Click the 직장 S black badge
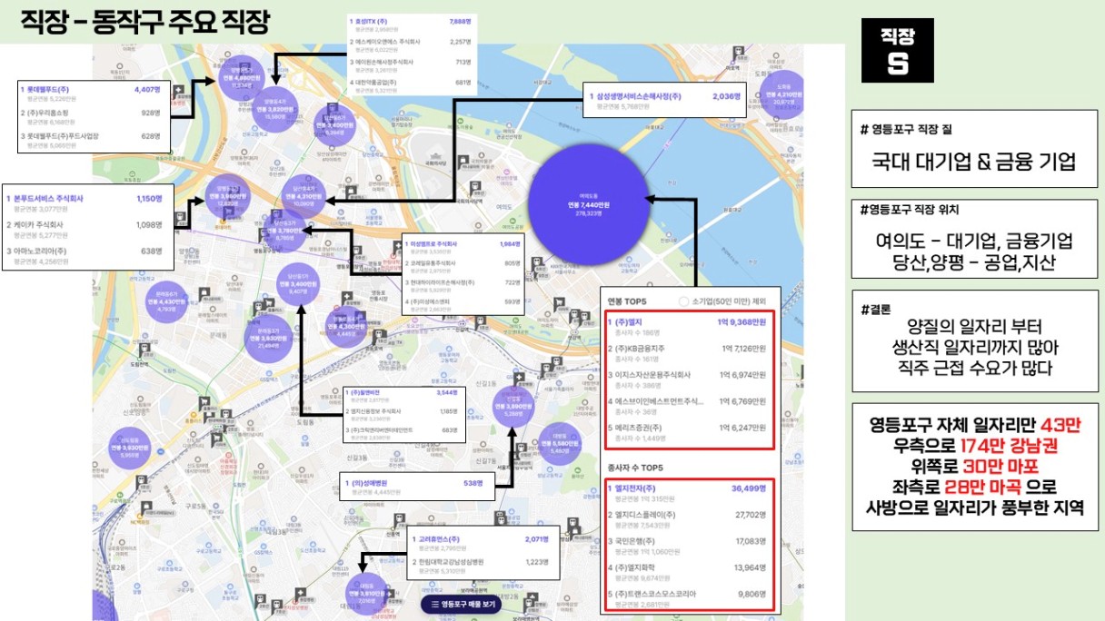Image resolution: width=1105 pixels, height=621 pixels. pyautogui.click(x=897, y=50)
